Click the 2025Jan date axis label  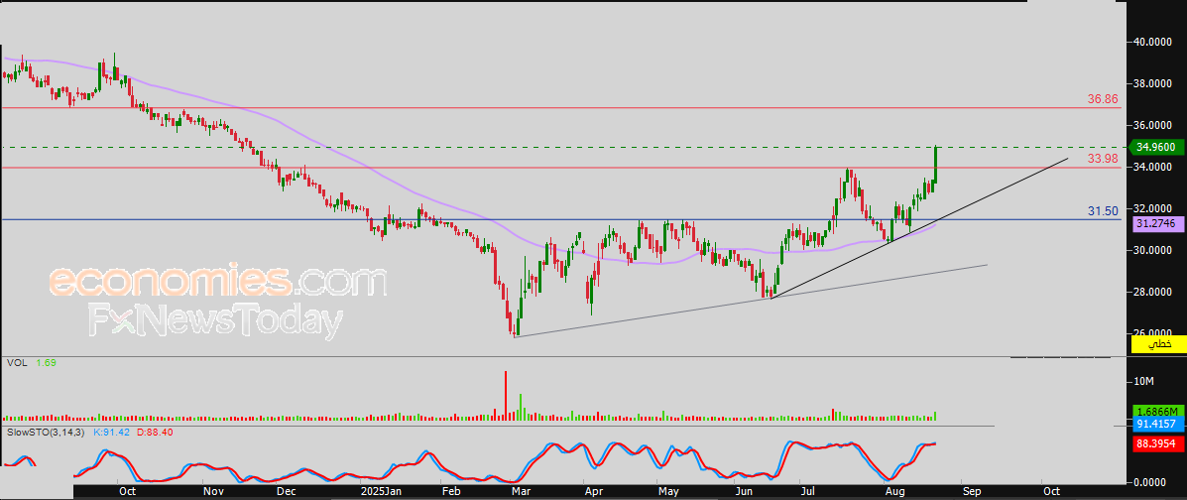pyautogui.click(x=381, y=492)
